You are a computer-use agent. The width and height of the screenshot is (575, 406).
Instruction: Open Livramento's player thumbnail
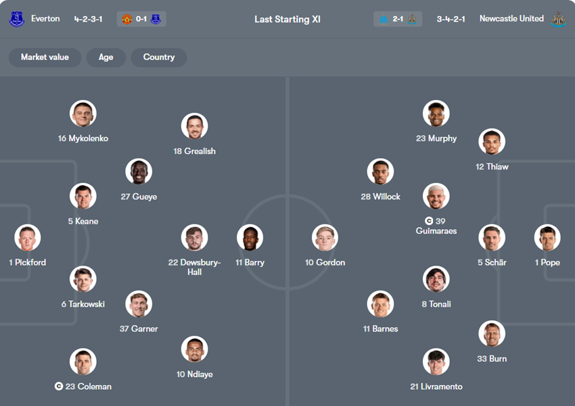coord(436,362)
